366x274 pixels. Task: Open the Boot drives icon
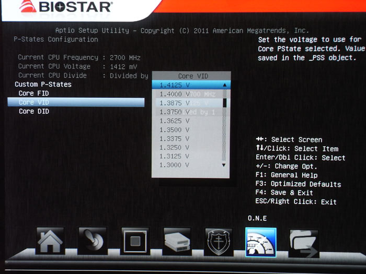click(x=177, y=242)
